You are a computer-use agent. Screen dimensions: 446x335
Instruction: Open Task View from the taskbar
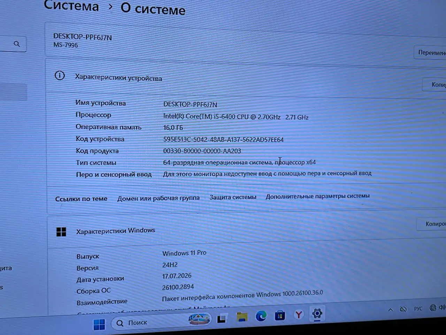click(x=222, y=318)
